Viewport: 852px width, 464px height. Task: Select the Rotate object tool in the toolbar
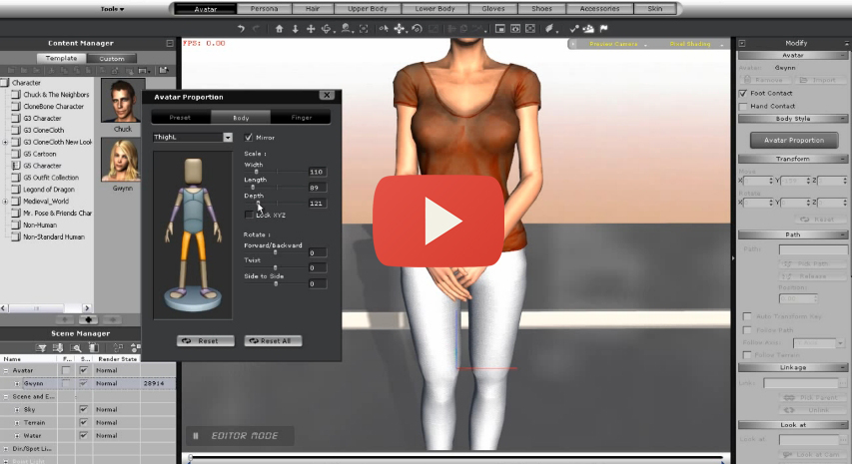coord(418,29)
